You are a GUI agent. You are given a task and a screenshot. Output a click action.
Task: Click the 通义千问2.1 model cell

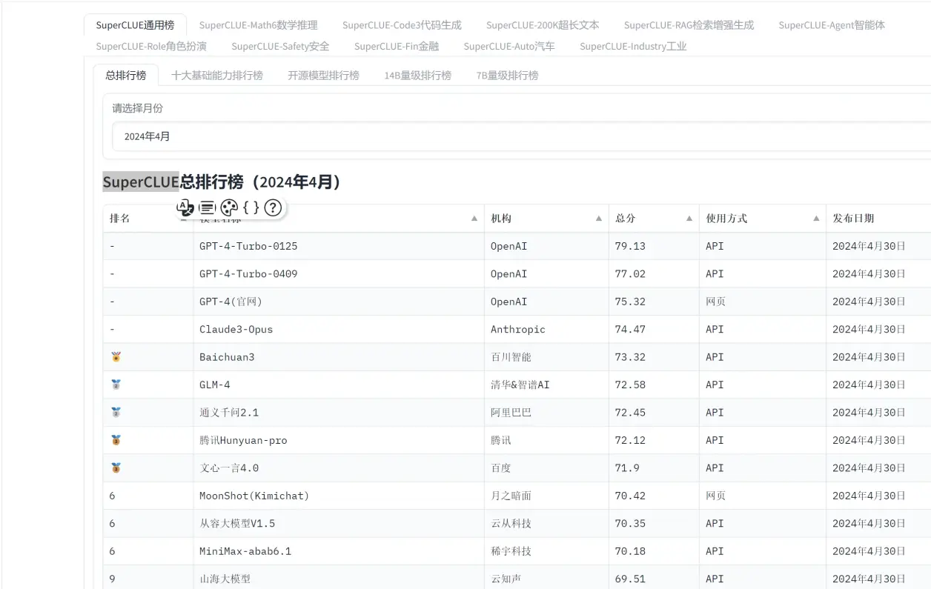coord(339,413)
